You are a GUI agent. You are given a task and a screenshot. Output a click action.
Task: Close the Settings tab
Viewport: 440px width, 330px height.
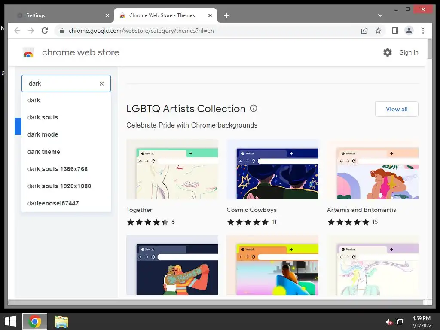point(107,15)
